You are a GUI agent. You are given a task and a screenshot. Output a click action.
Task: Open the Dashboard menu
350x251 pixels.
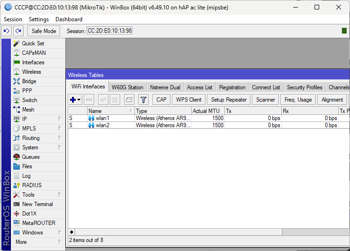(x=69, y=19)
